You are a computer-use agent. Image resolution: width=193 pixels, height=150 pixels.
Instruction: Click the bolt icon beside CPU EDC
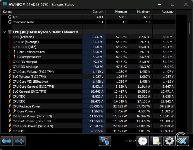point(10,101)
